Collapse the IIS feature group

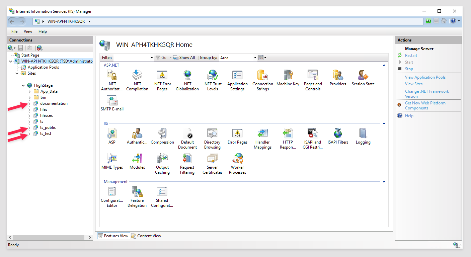384,123
